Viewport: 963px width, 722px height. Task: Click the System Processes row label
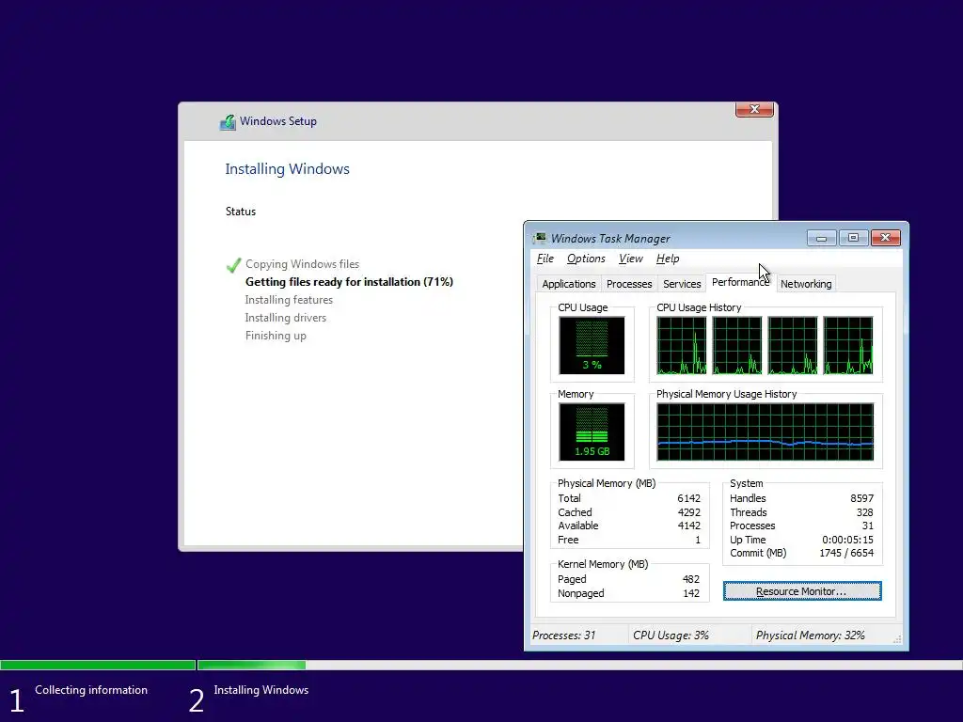pos(752,526)
